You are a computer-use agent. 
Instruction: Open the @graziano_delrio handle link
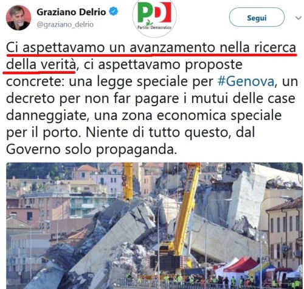point(65,24)
